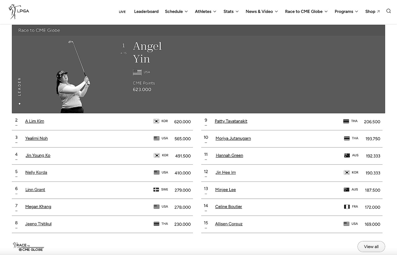397x255 pixels.
Task: Open Jin Hee Im player link
Action: click(226, 173)
